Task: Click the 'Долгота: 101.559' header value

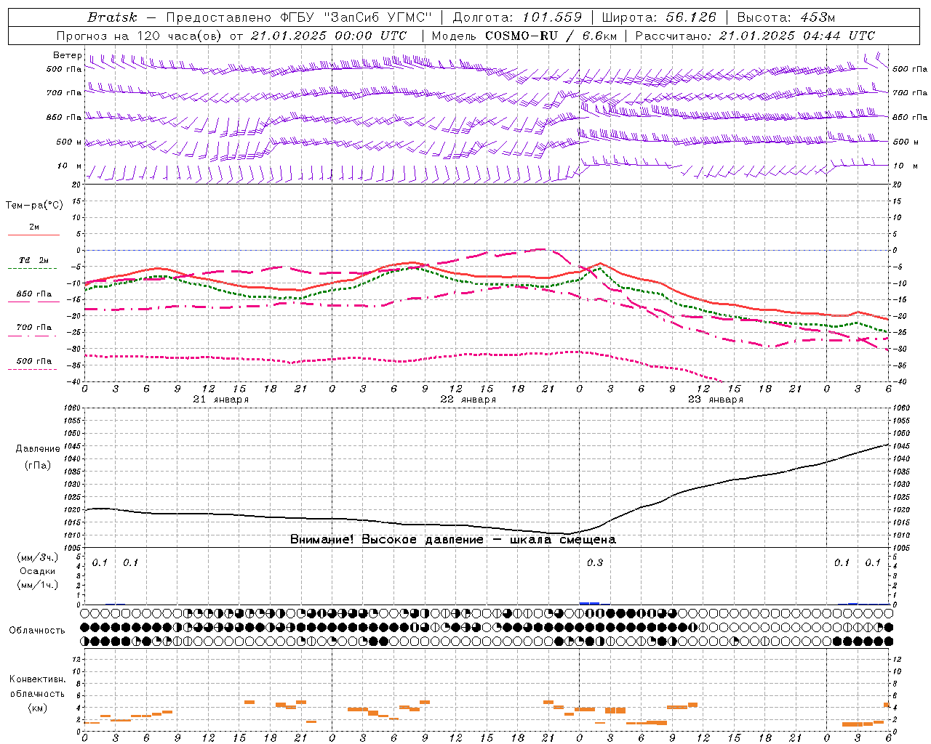Action: pyautogui.click(x=518, y=17)
